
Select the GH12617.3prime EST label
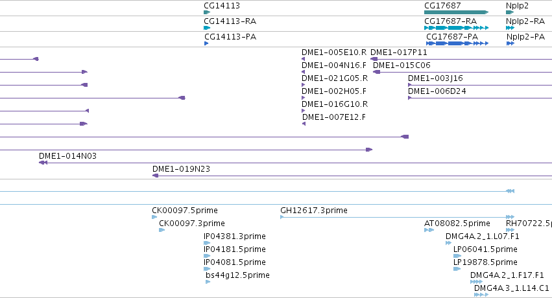314,210
